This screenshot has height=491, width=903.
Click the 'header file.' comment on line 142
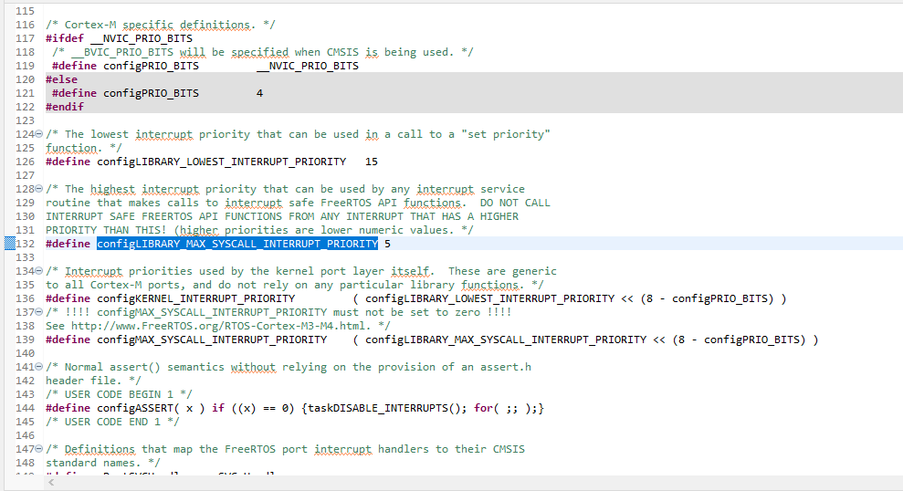93,381
